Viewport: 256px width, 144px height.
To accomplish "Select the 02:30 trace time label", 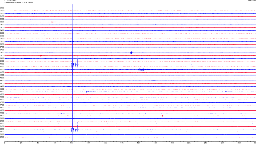I will [x=2, y=22].
